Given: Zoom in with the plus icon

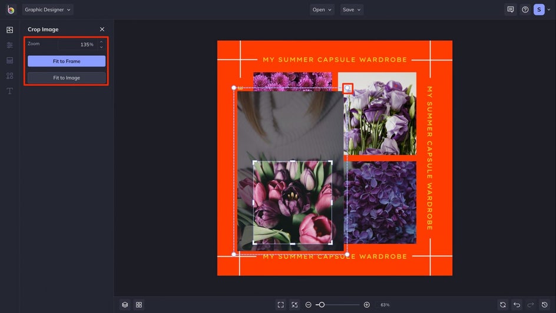Looking at the screenshot, I should (x=367, y=305).
